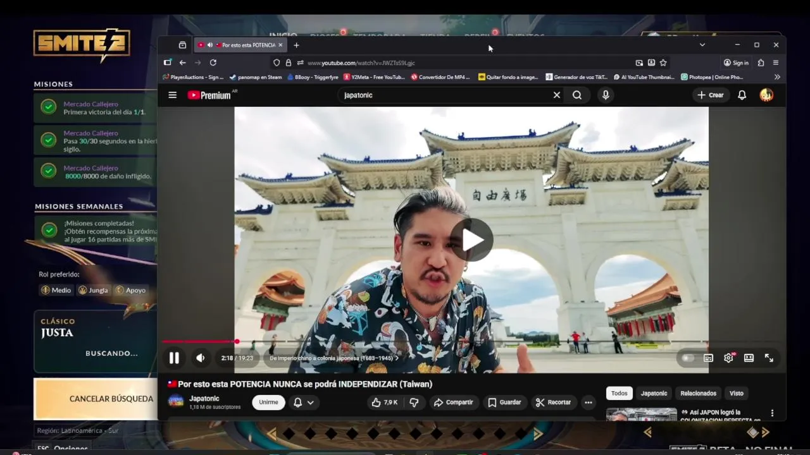The height and width of the screenshot is (455, 810).
Task: Open Y2Meta bookmark
Action: [374, 77]
